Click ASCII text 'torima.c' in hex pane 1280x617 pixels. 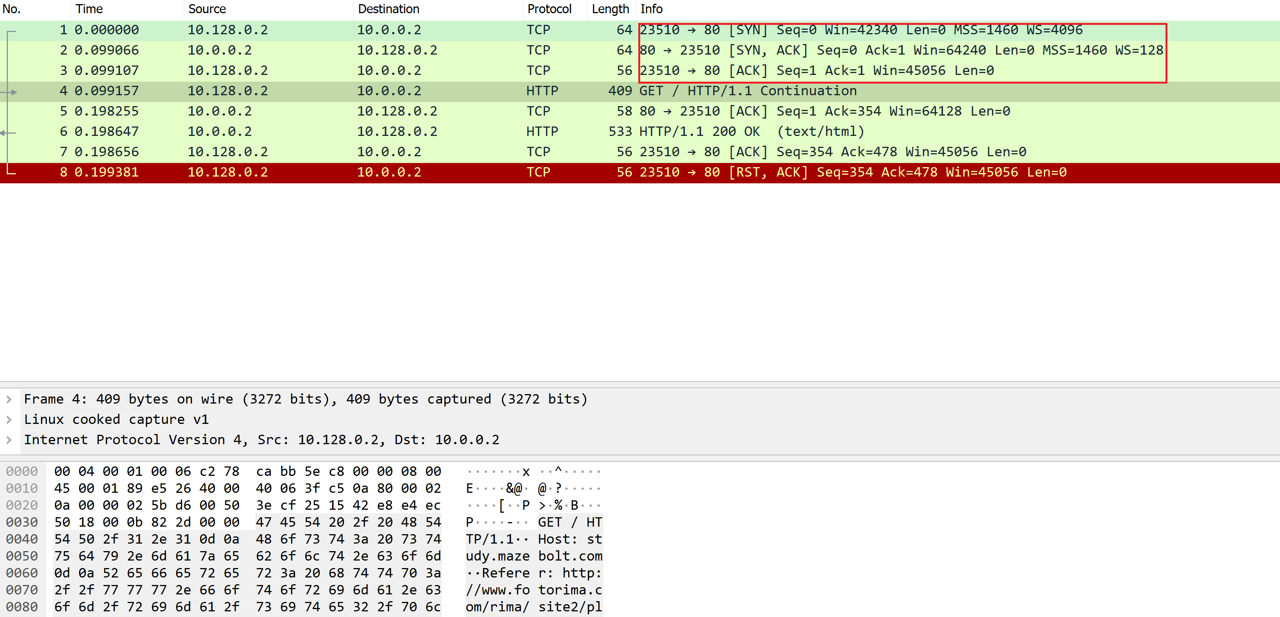click(570, 590)
